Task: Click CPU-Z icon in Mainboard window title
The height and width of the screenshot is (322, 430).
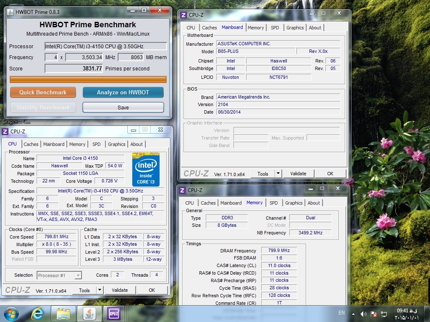Action: (x=184, y=15)
